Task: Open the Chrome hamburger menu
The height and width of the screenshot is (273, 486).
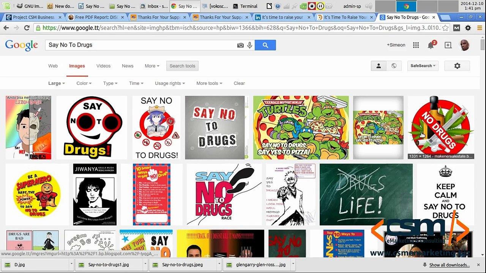Action: [x=479, y=28]
